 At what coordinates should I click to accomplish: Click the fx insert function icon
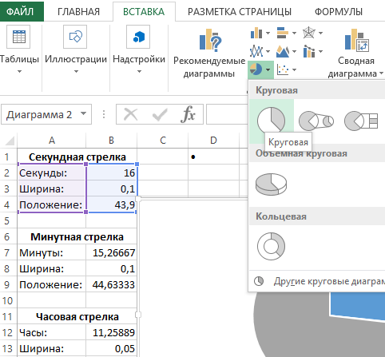(x=188, y=114)
